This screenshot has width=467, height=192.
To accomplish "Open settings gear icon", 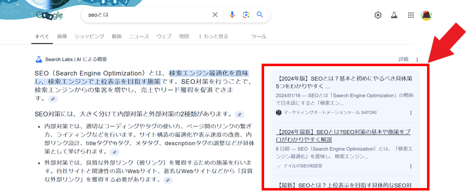I will [x=378, y=15].
